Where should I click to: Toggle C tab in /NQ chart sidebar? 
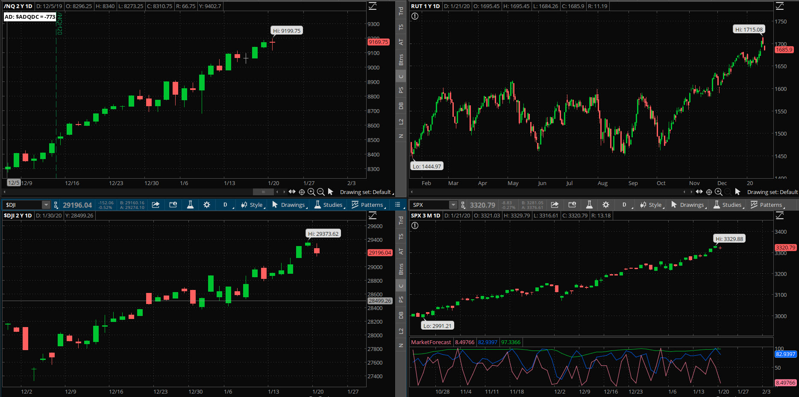(401, 77)
